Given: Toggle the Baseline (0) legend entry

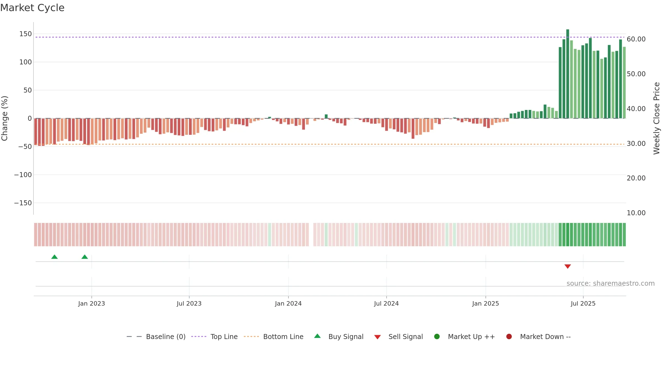Looking at the screenshot, I should (156, 337).
